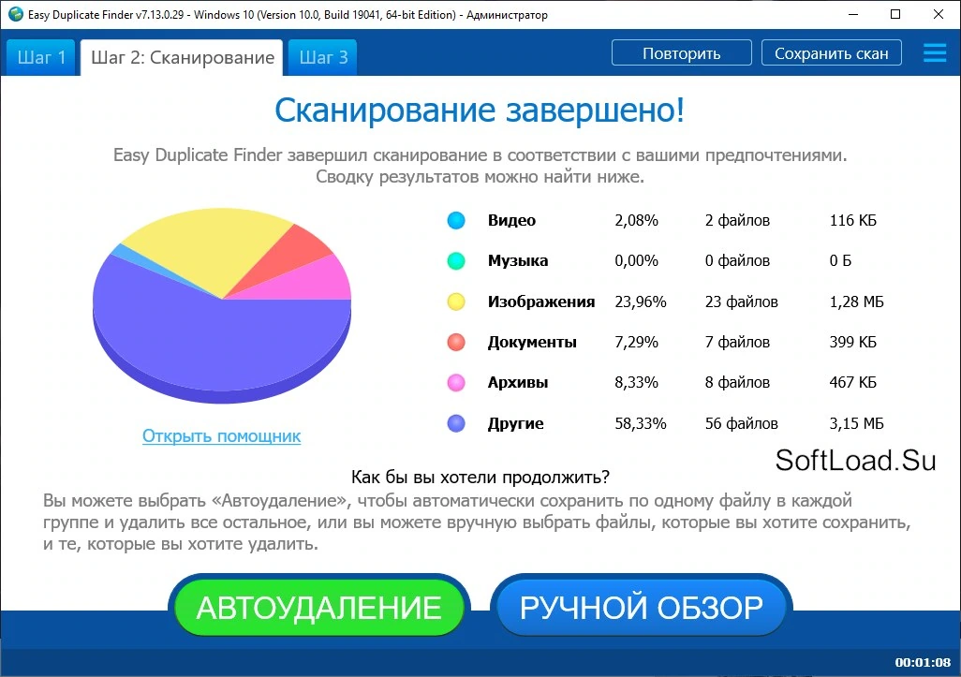Viewport: 961px width, 677px height.
Task: Click the Сканирование завершено! heading
Action: pyautogui.click(x=480, y=110)
